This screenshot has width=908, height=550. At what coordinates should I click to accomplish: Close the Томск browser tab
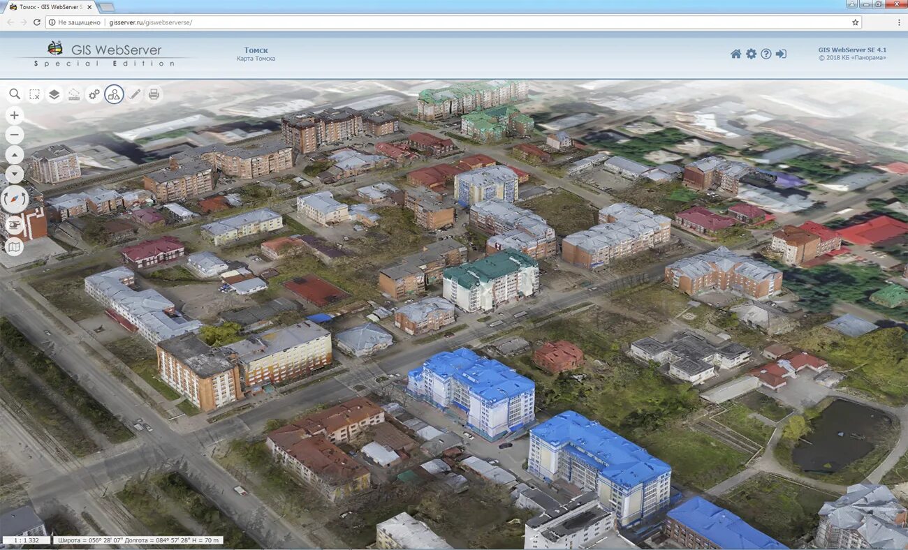coord(89,6)
